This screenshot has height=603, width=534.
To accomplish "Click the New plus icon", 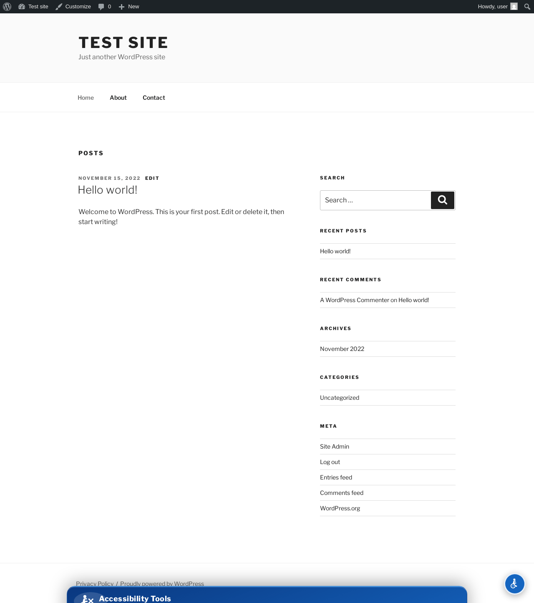I will (121, 7).
